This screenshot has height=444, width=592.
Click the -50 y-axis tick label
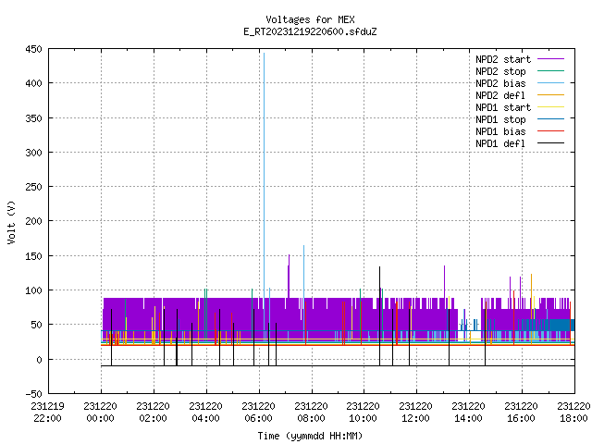pyautogui.click(x=33, y=394)
